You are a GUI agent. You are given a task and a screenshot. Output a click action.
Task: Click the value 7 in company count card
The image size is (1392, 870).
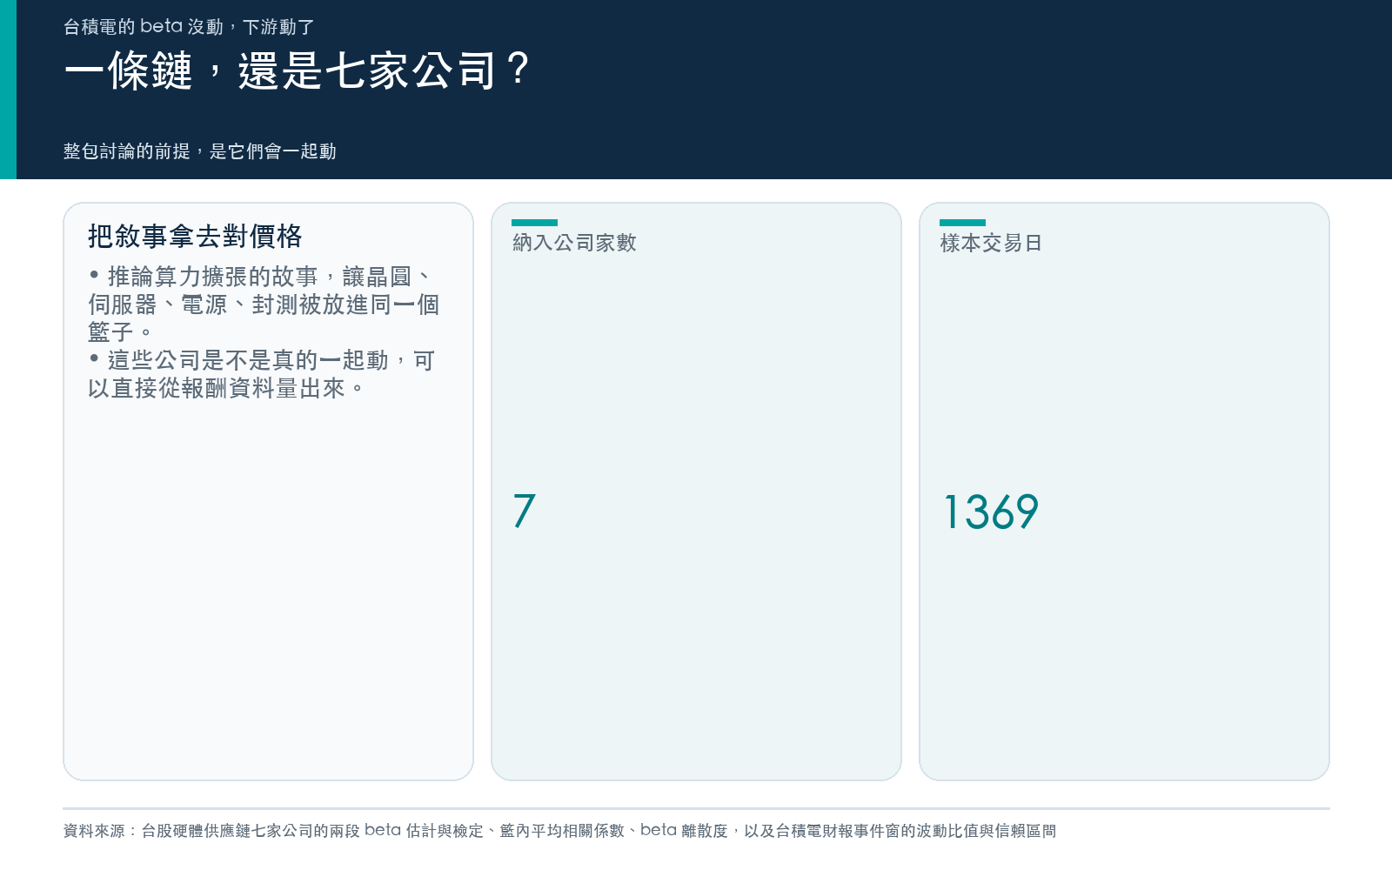point(524,512)
